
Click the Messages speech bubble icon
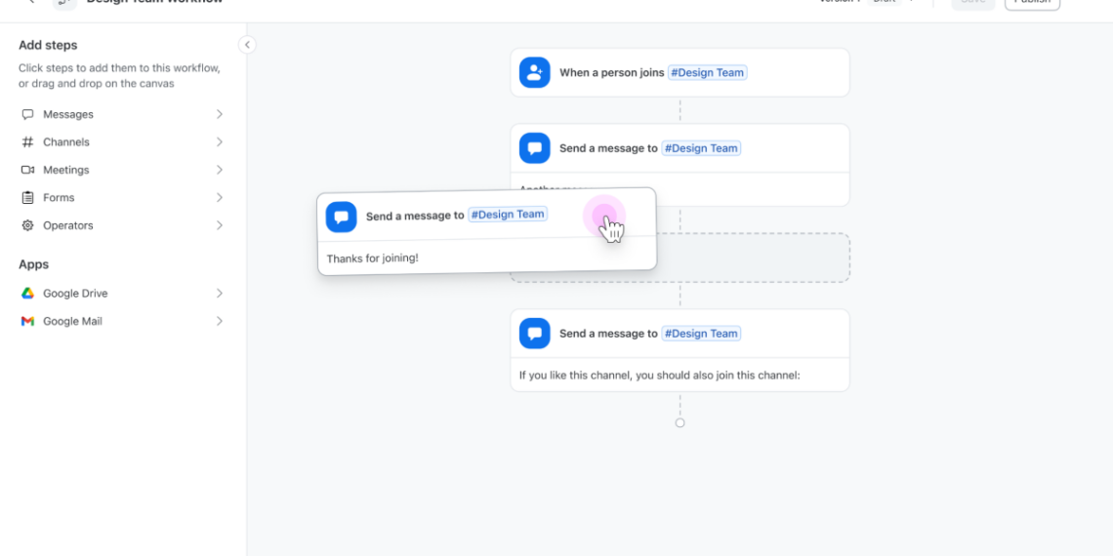[27, 114]
